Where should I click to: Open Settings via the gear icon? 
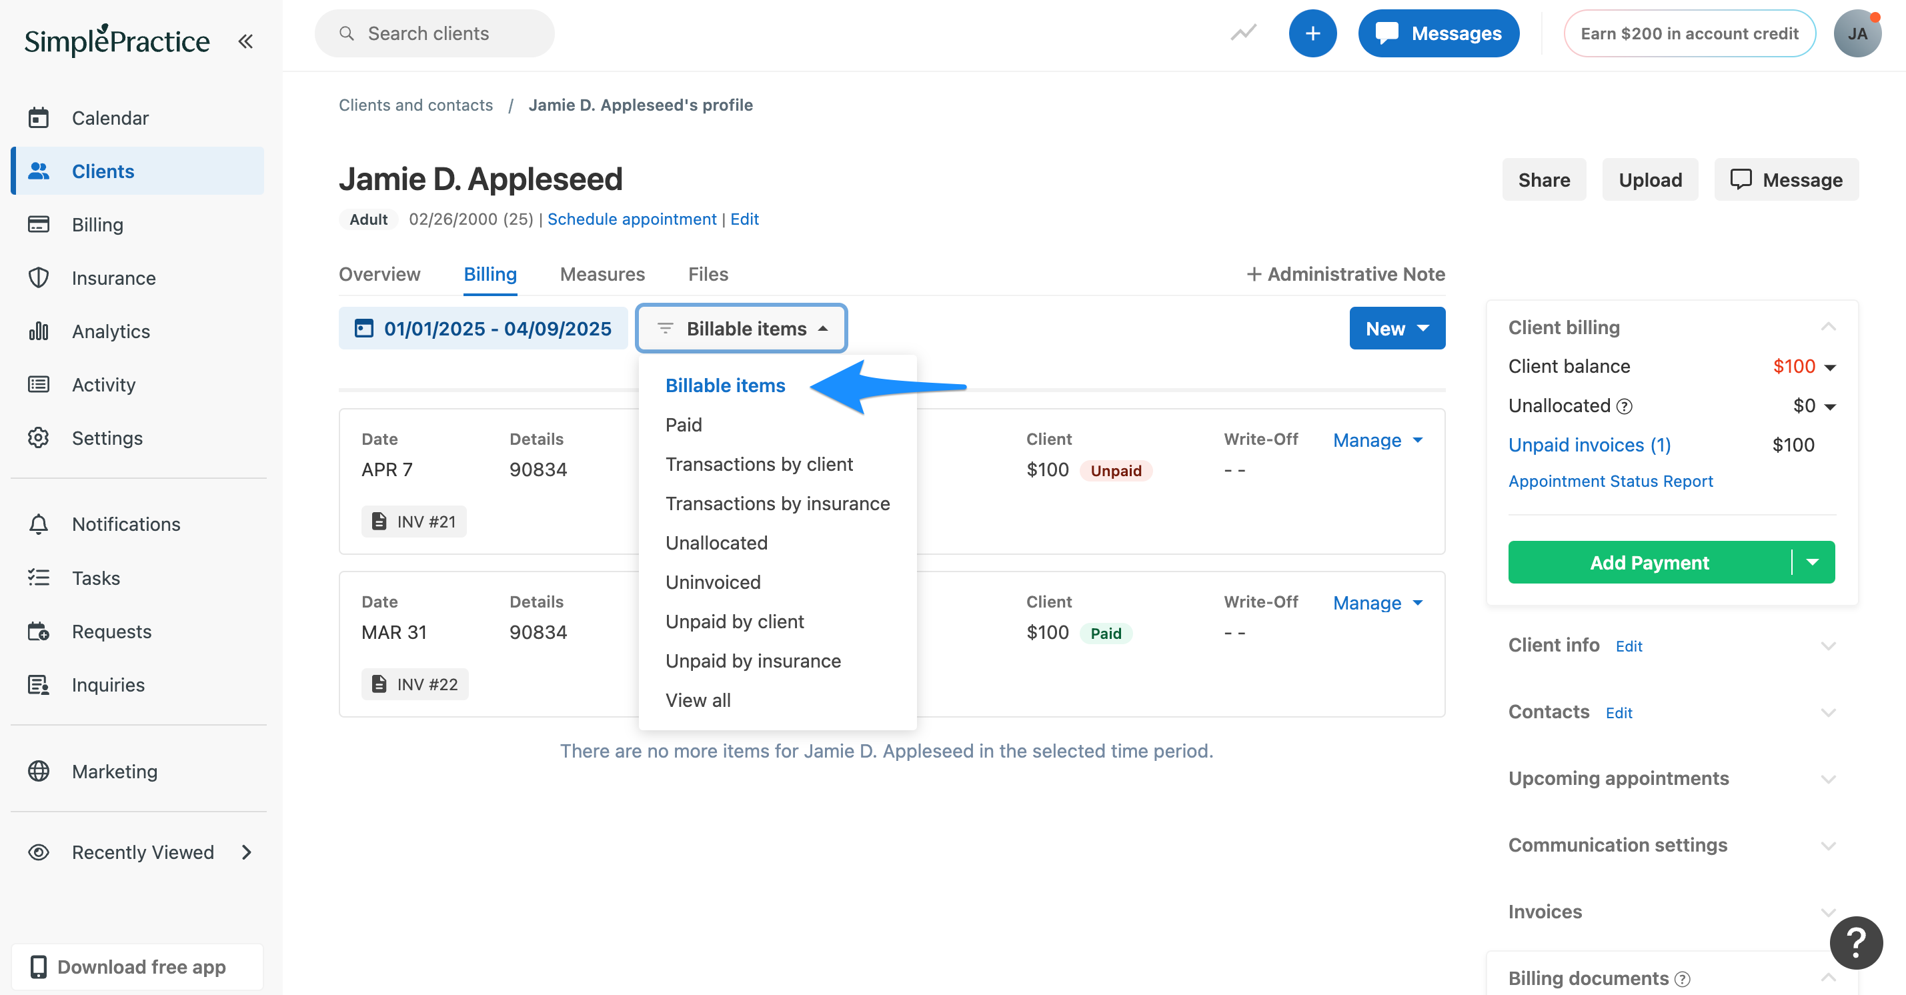[x=39, y=437]
